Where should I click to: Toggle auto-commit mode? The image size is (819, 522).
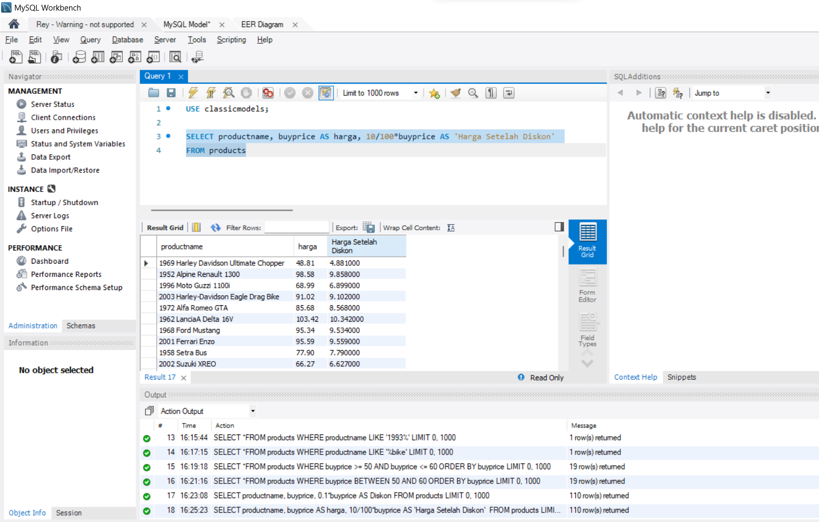point(326,93)
